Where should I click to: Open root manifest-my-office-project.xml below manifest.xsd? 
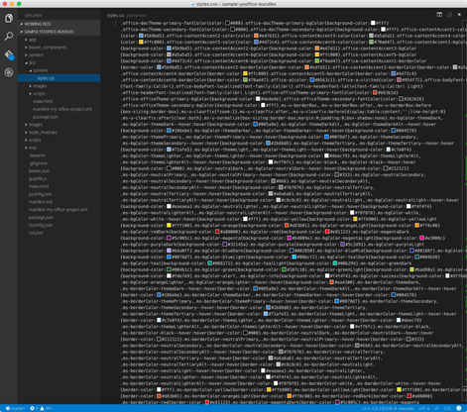[58, 210]
